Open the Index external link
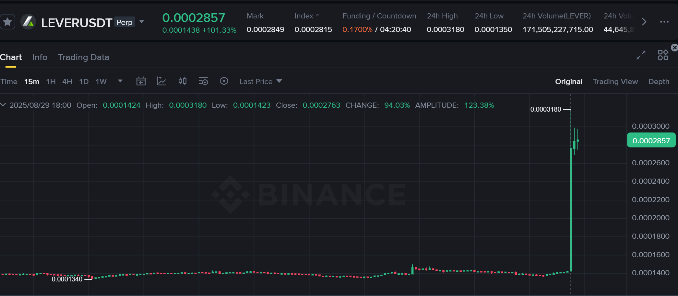678x296 pixels. click(317, 16)
